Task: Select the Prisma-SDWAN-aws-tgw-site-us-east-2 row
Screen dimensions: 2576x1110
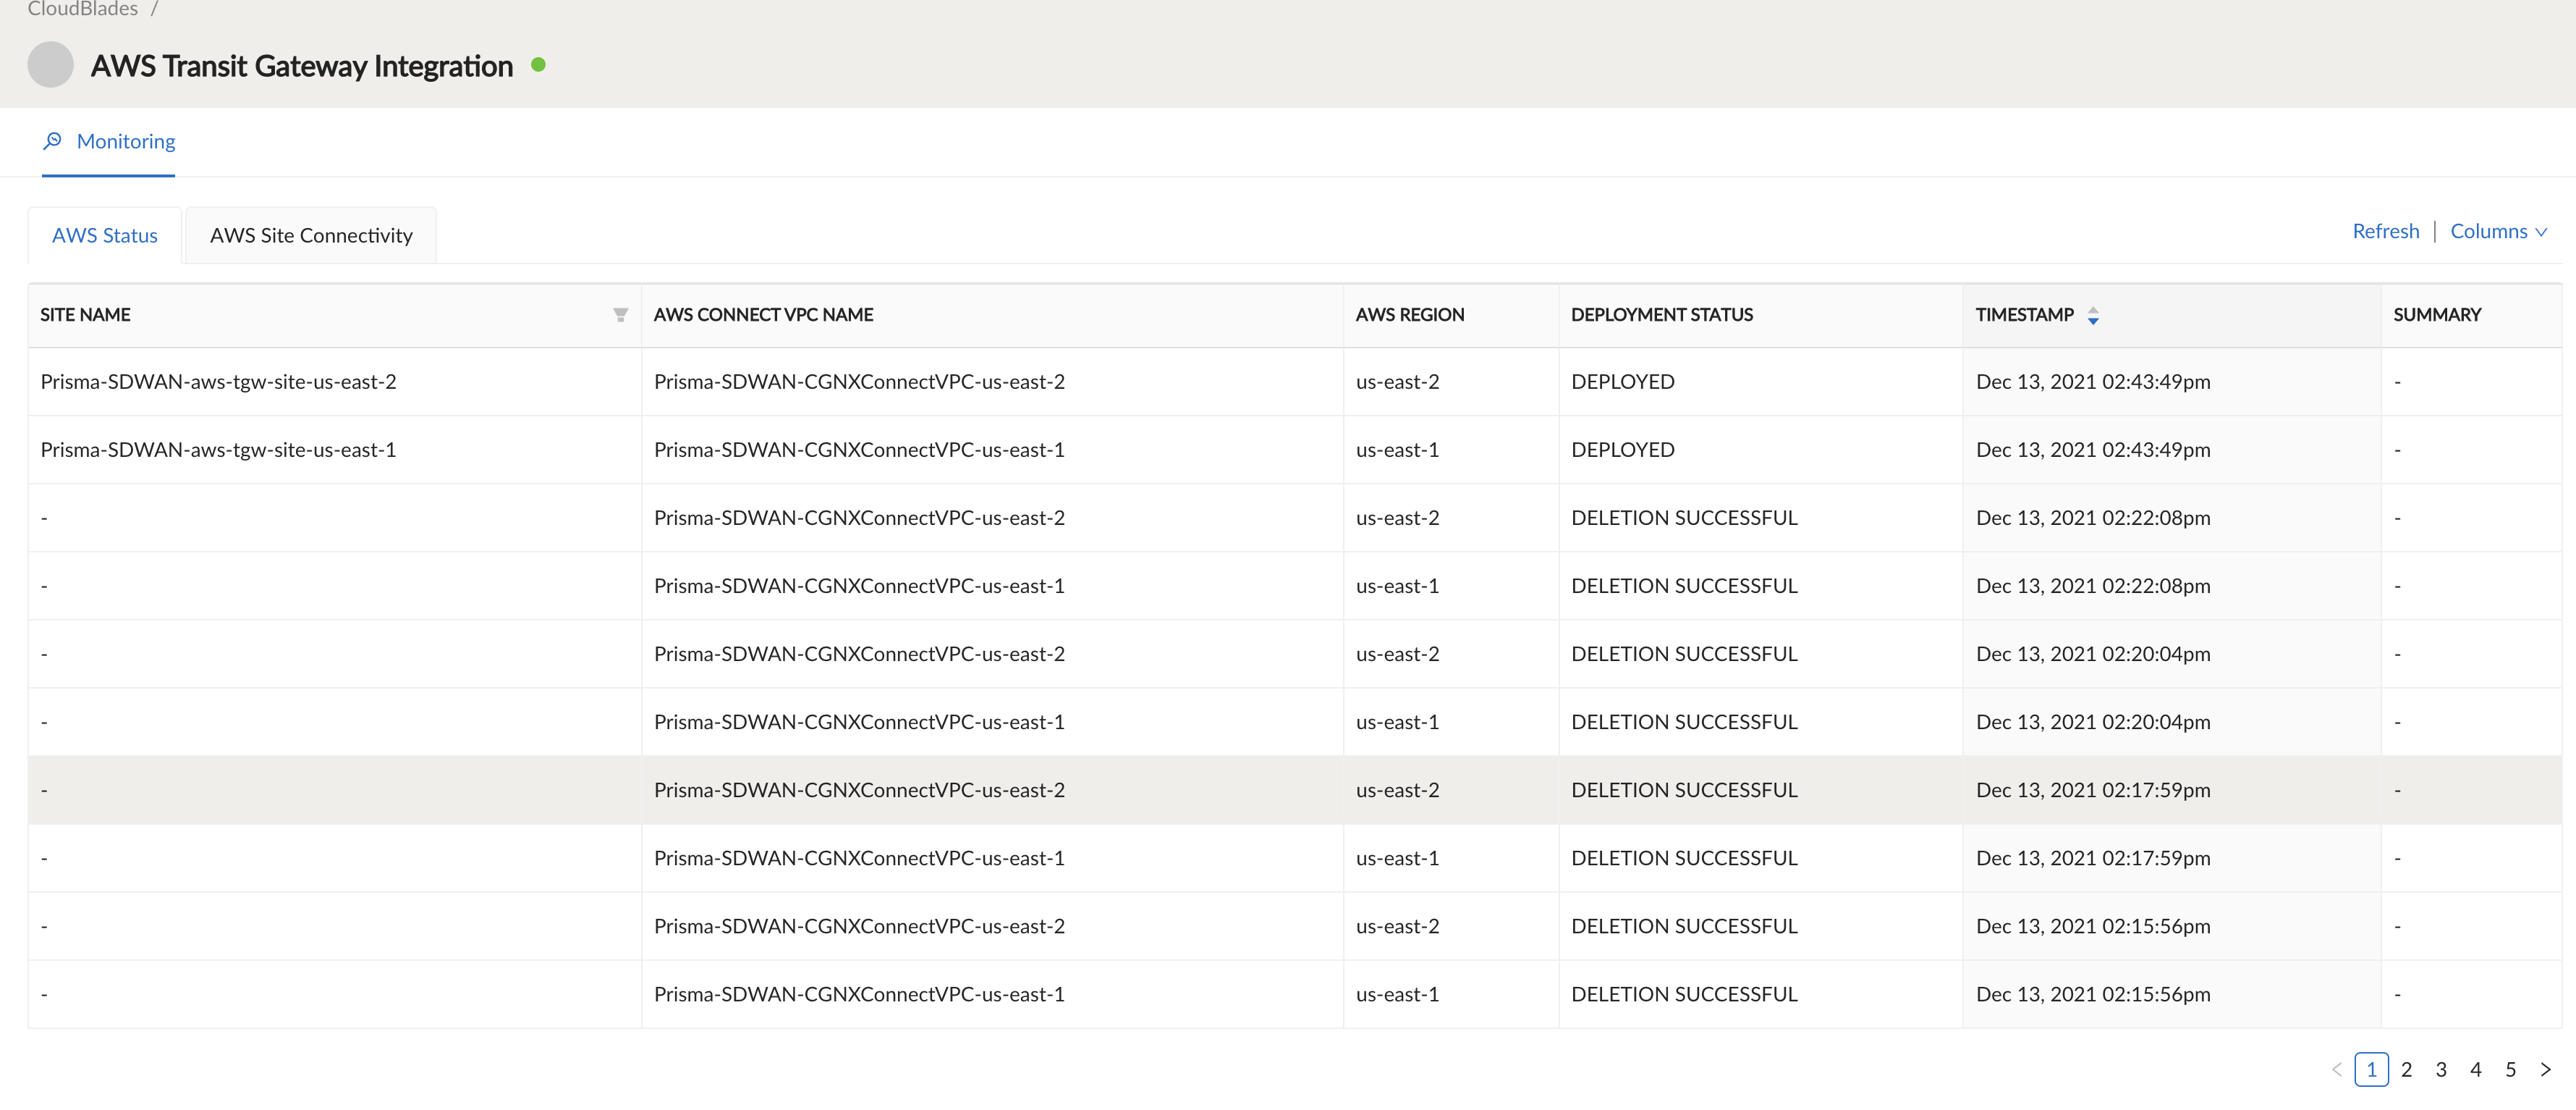Action: pos(218,382)
